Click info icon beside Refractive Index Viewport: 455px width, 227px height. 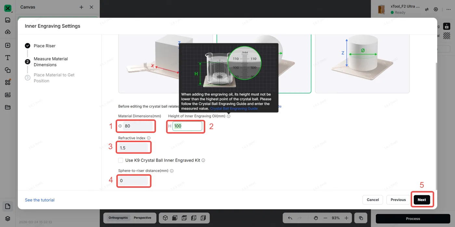click(x=149, y=138)
